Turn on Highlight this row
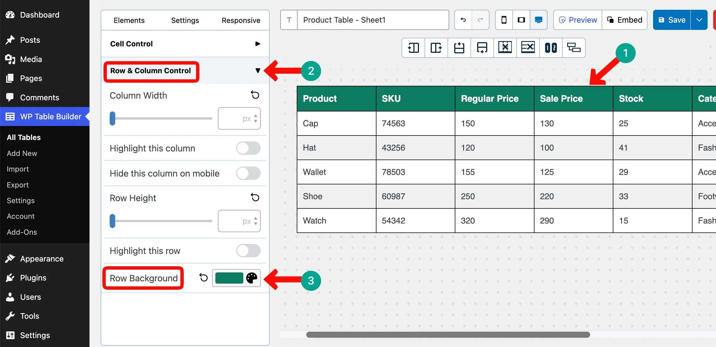 248,251
